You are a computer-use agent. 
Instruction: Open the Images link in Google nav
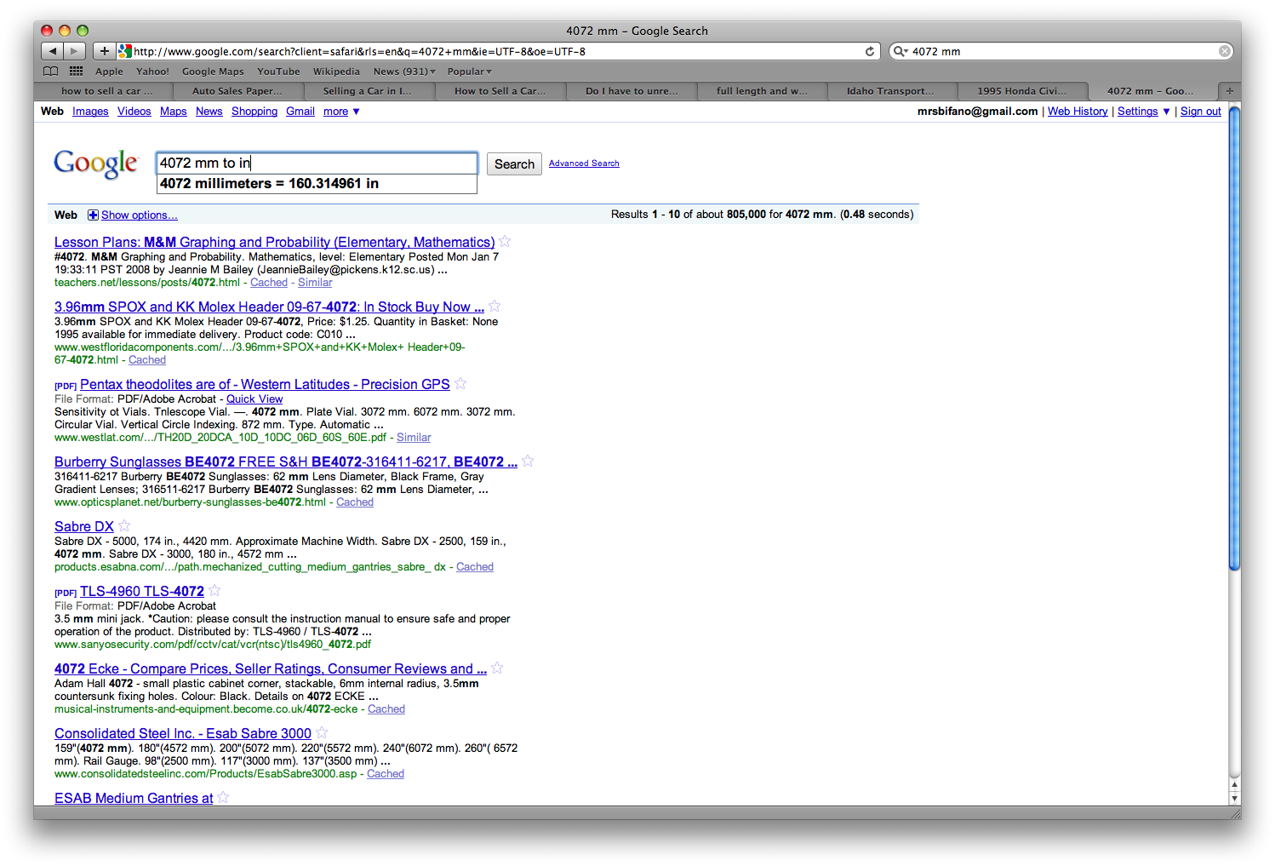click(90, 112)
